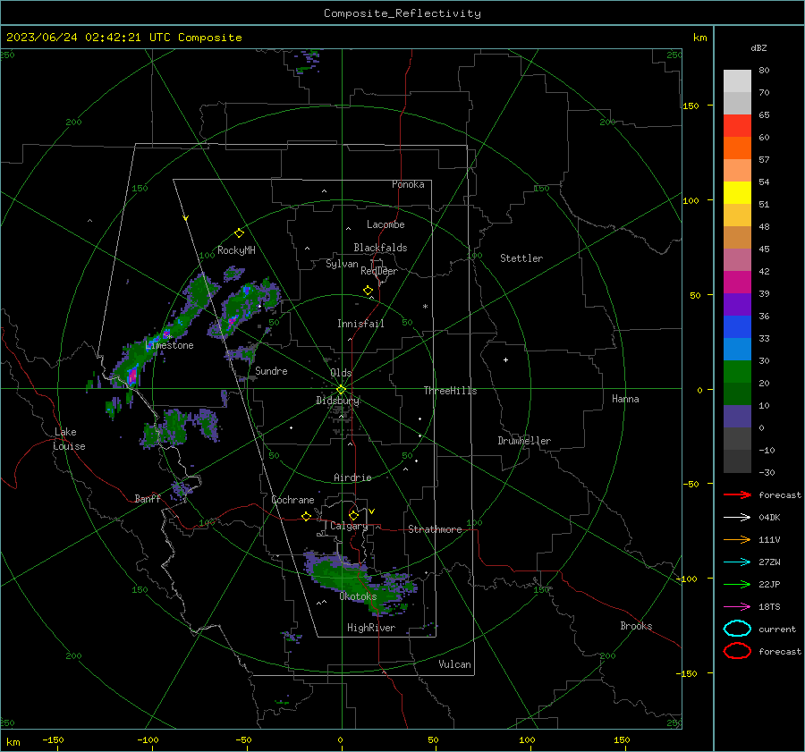Screen dimensions: 805x752
Task: Click the yellow diamond marker beside Cochrane
Action: pyautogui.click(x=306, y=516)
